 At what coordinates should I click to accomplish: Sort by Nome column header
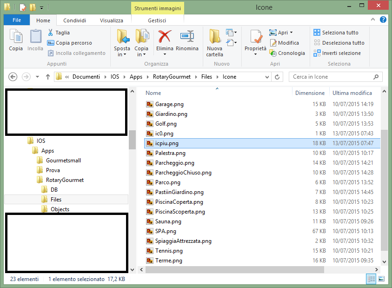pyautogui.click(x=153, y=93)
